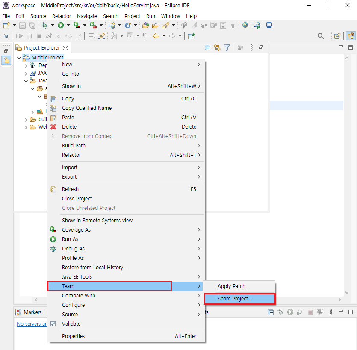The height and width of the screenshot is (350, 357).
Task: Click the Open Perspective icon
Action: tap(337, 36)
